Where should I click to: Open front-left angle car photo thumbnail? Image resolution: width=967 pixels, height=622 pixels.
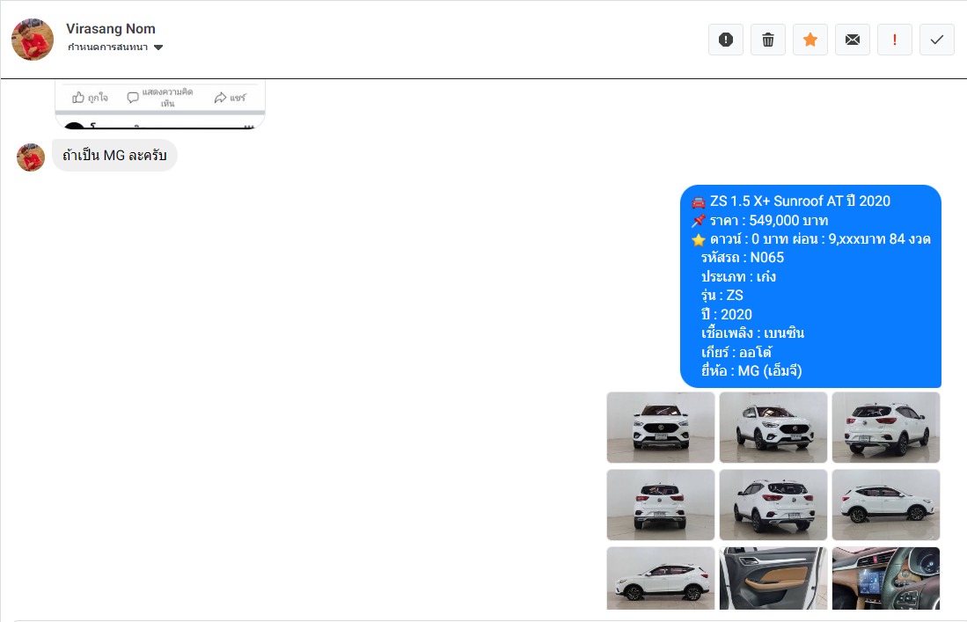pyautogui.click(x=773, y=428)
